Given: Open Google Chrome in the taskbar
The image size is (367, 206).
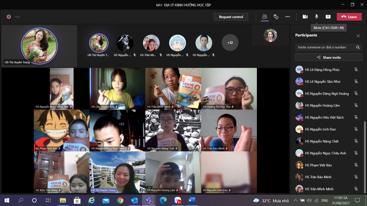Looking at the screenshot, I should [120, 200].
